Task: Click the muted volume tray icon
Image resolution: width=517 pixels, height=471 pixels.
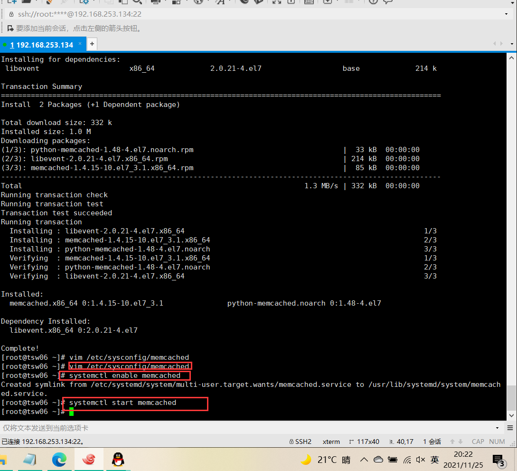Action: click(421, 460)
